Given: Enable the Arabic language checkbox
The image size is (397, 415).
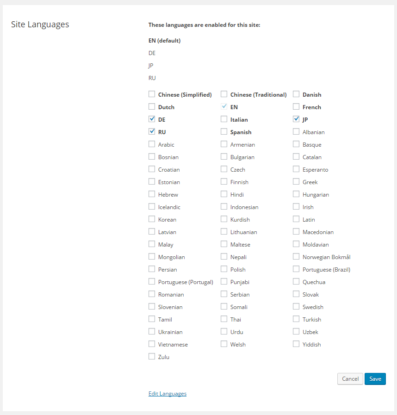Looking at the screenshot, I should pyautogui.click(x=152, y=144).
